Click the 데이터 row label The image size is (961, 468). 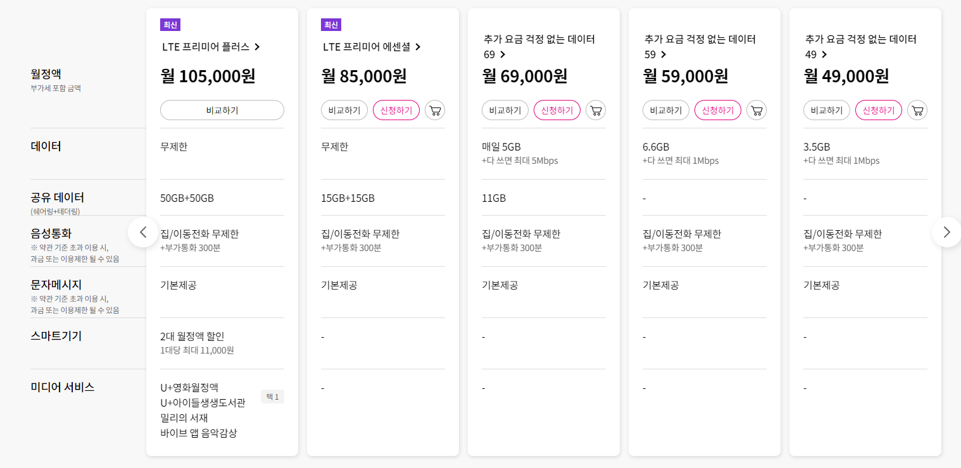coord(46,146)
